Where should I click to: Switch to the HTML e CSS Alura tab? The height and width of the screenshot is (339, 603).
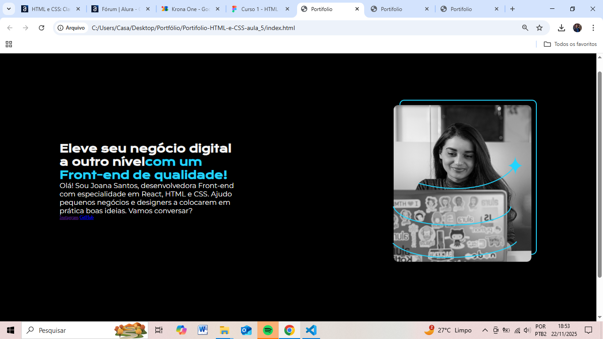tap(51, 9)
